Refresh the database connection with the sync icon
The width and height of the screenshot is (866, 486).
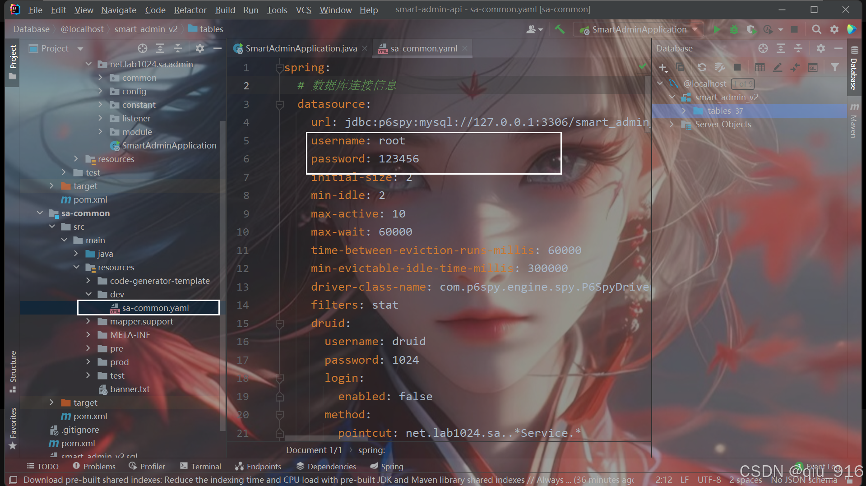[x=702, y=67]
